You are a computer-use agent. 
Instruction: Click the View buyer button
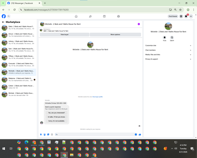click(65, 34)
